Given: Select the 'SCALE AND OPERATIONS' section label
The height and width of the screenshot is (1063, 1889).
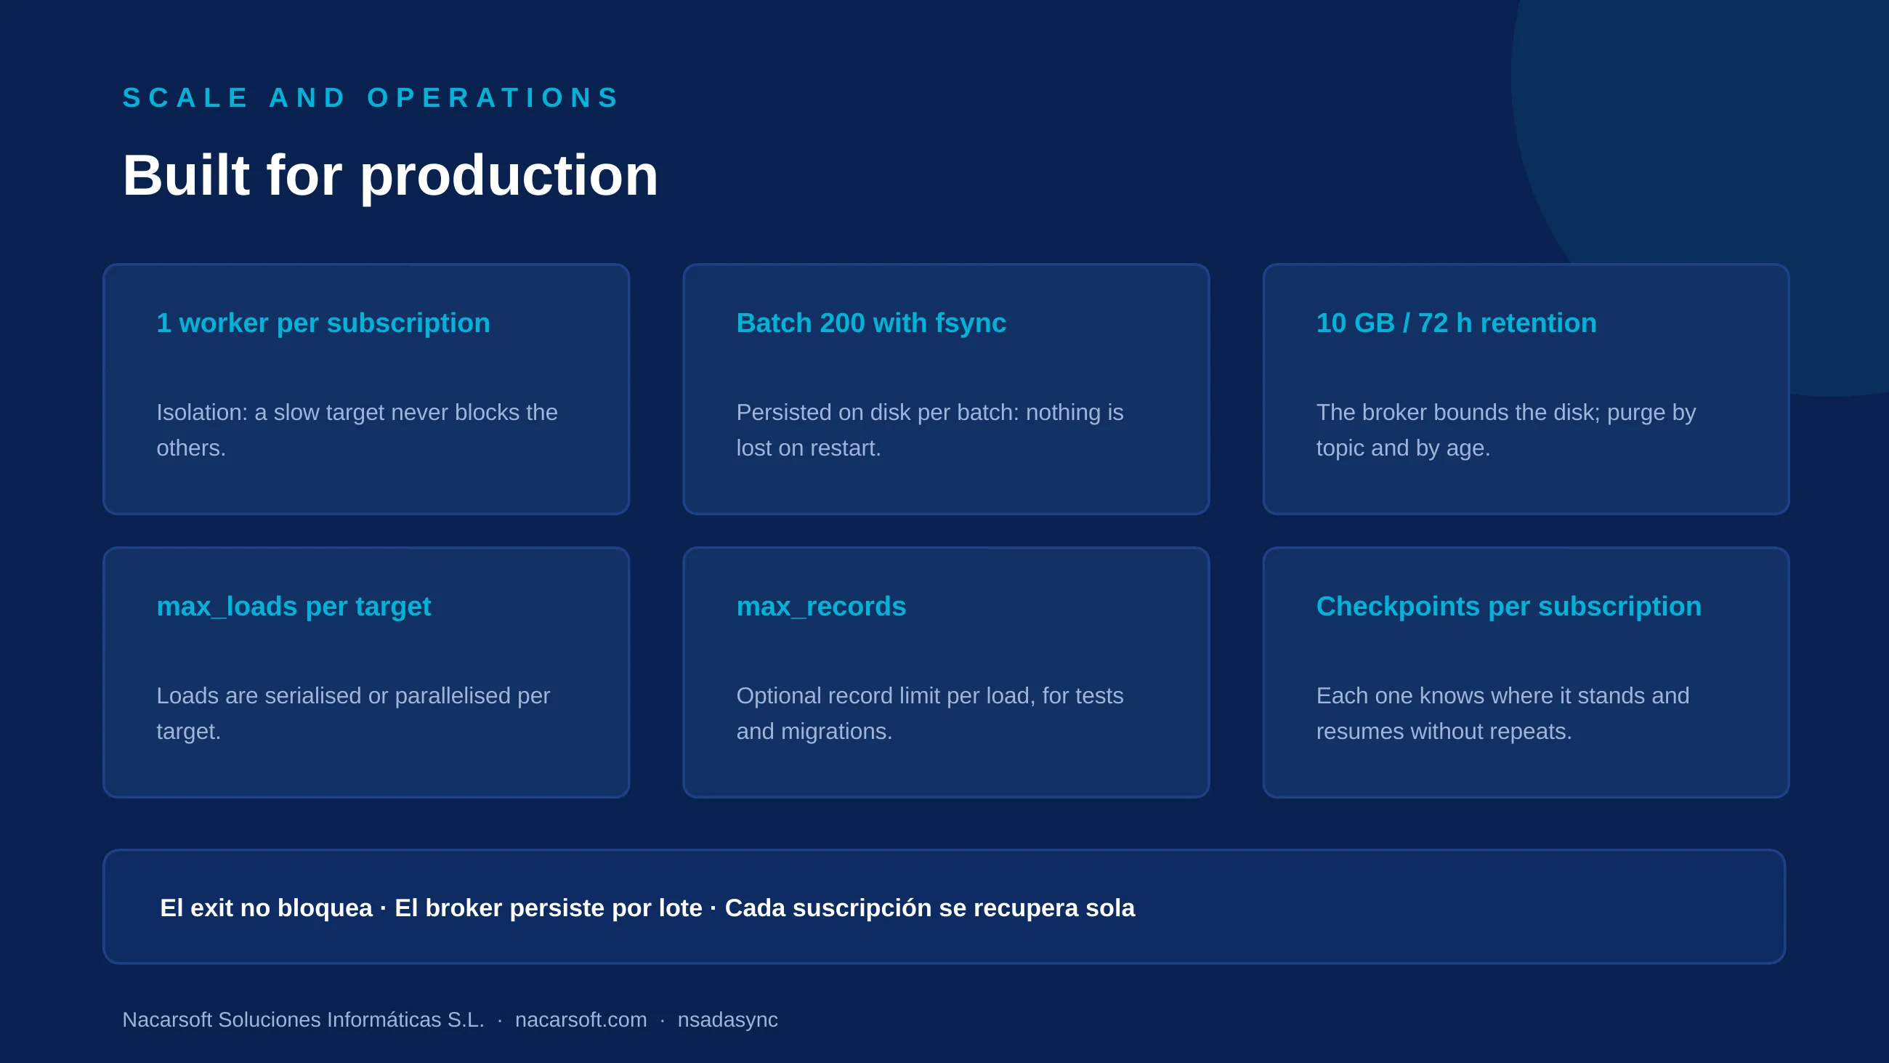Looking at the screenshot, I should click(x=371, y=97).
